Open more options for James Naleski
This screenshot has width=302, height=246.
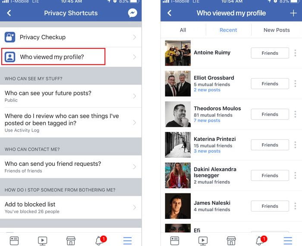click(x=295, y=206)
